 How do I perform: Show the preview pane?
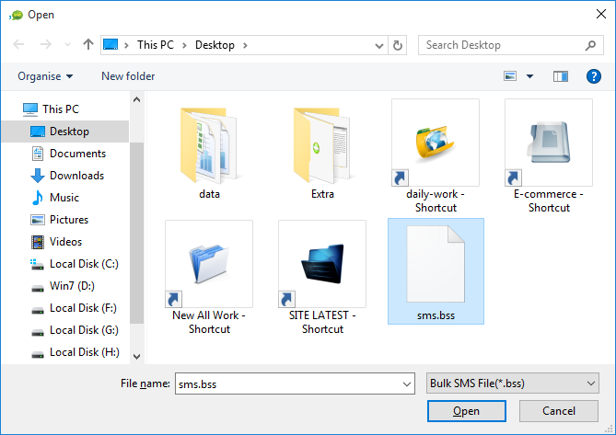(x=561, y=76)
